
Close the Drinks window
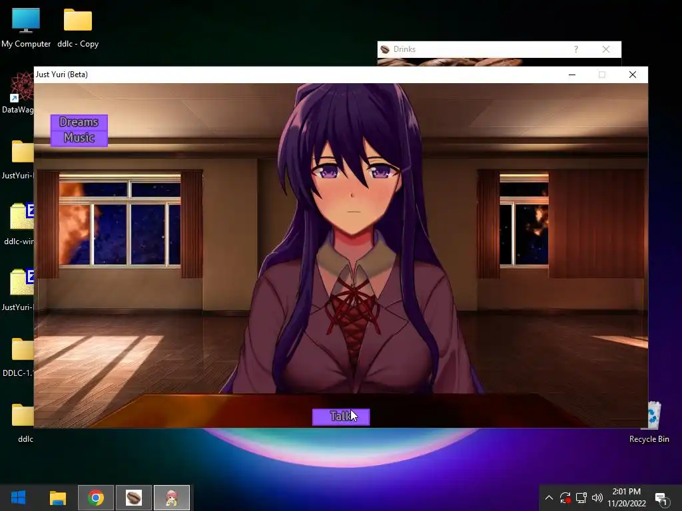[606, 49]
